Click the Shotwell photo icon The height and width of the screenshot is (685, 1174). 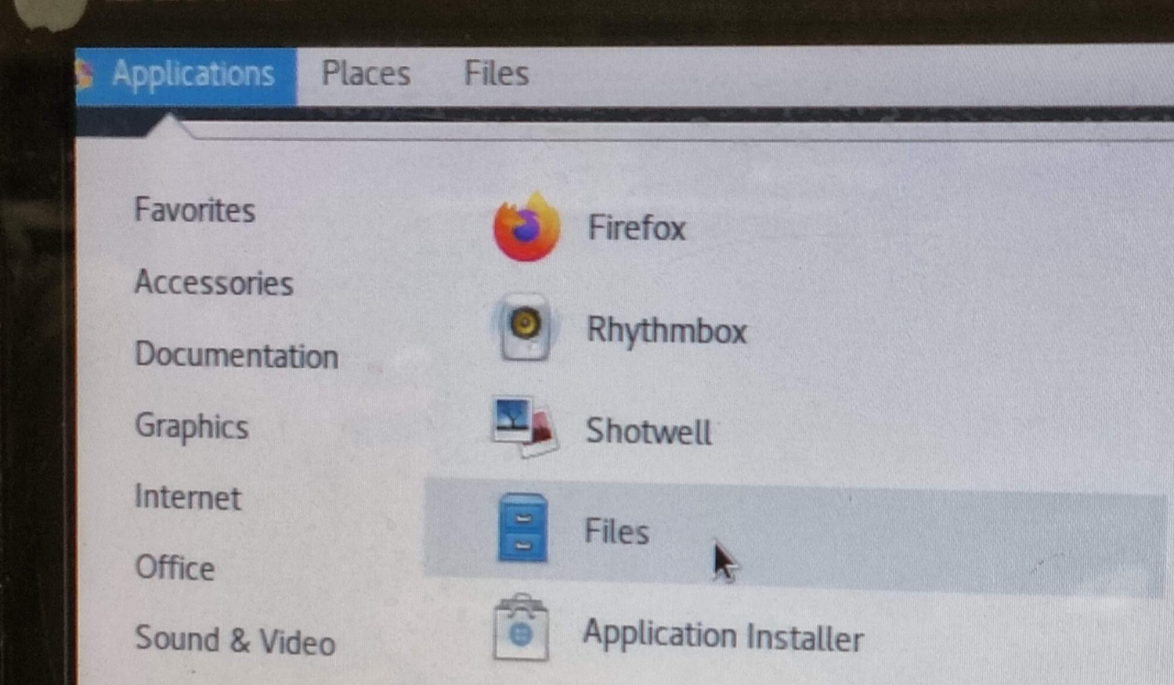click(x=524, y=427)
